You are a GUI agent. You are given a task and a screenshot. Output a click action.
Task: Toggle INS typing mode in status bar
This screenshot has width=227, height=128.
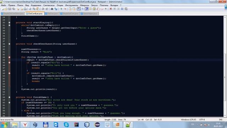click(221, 119)
